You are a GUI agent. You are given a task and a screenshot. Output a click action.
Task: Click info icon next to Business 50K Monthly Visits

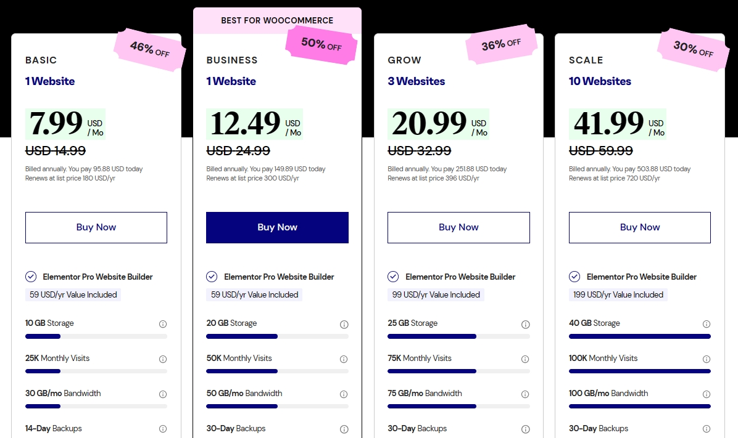click(344, 359)
